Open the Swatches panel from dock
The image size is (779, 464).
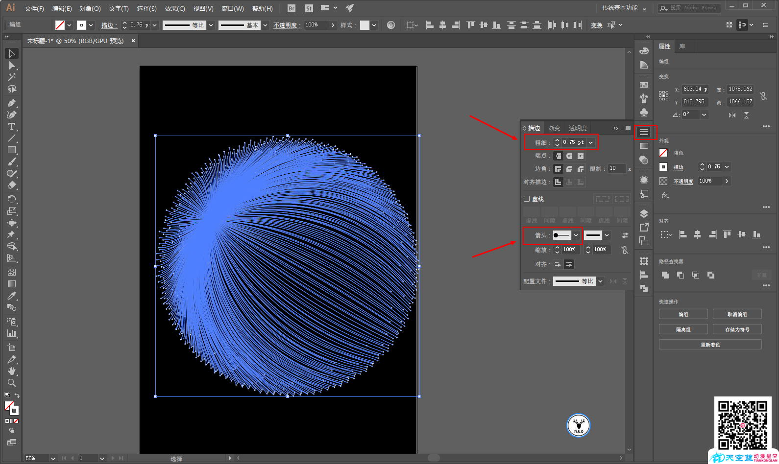click(x=644, y=85)
